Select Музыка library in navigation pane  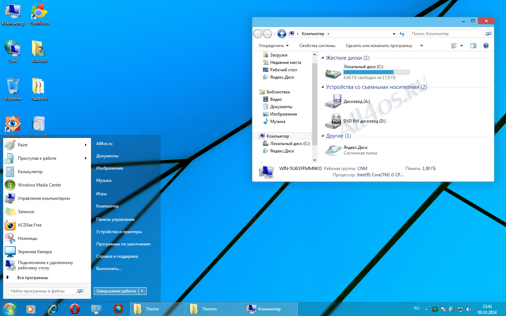click(278, 121)
